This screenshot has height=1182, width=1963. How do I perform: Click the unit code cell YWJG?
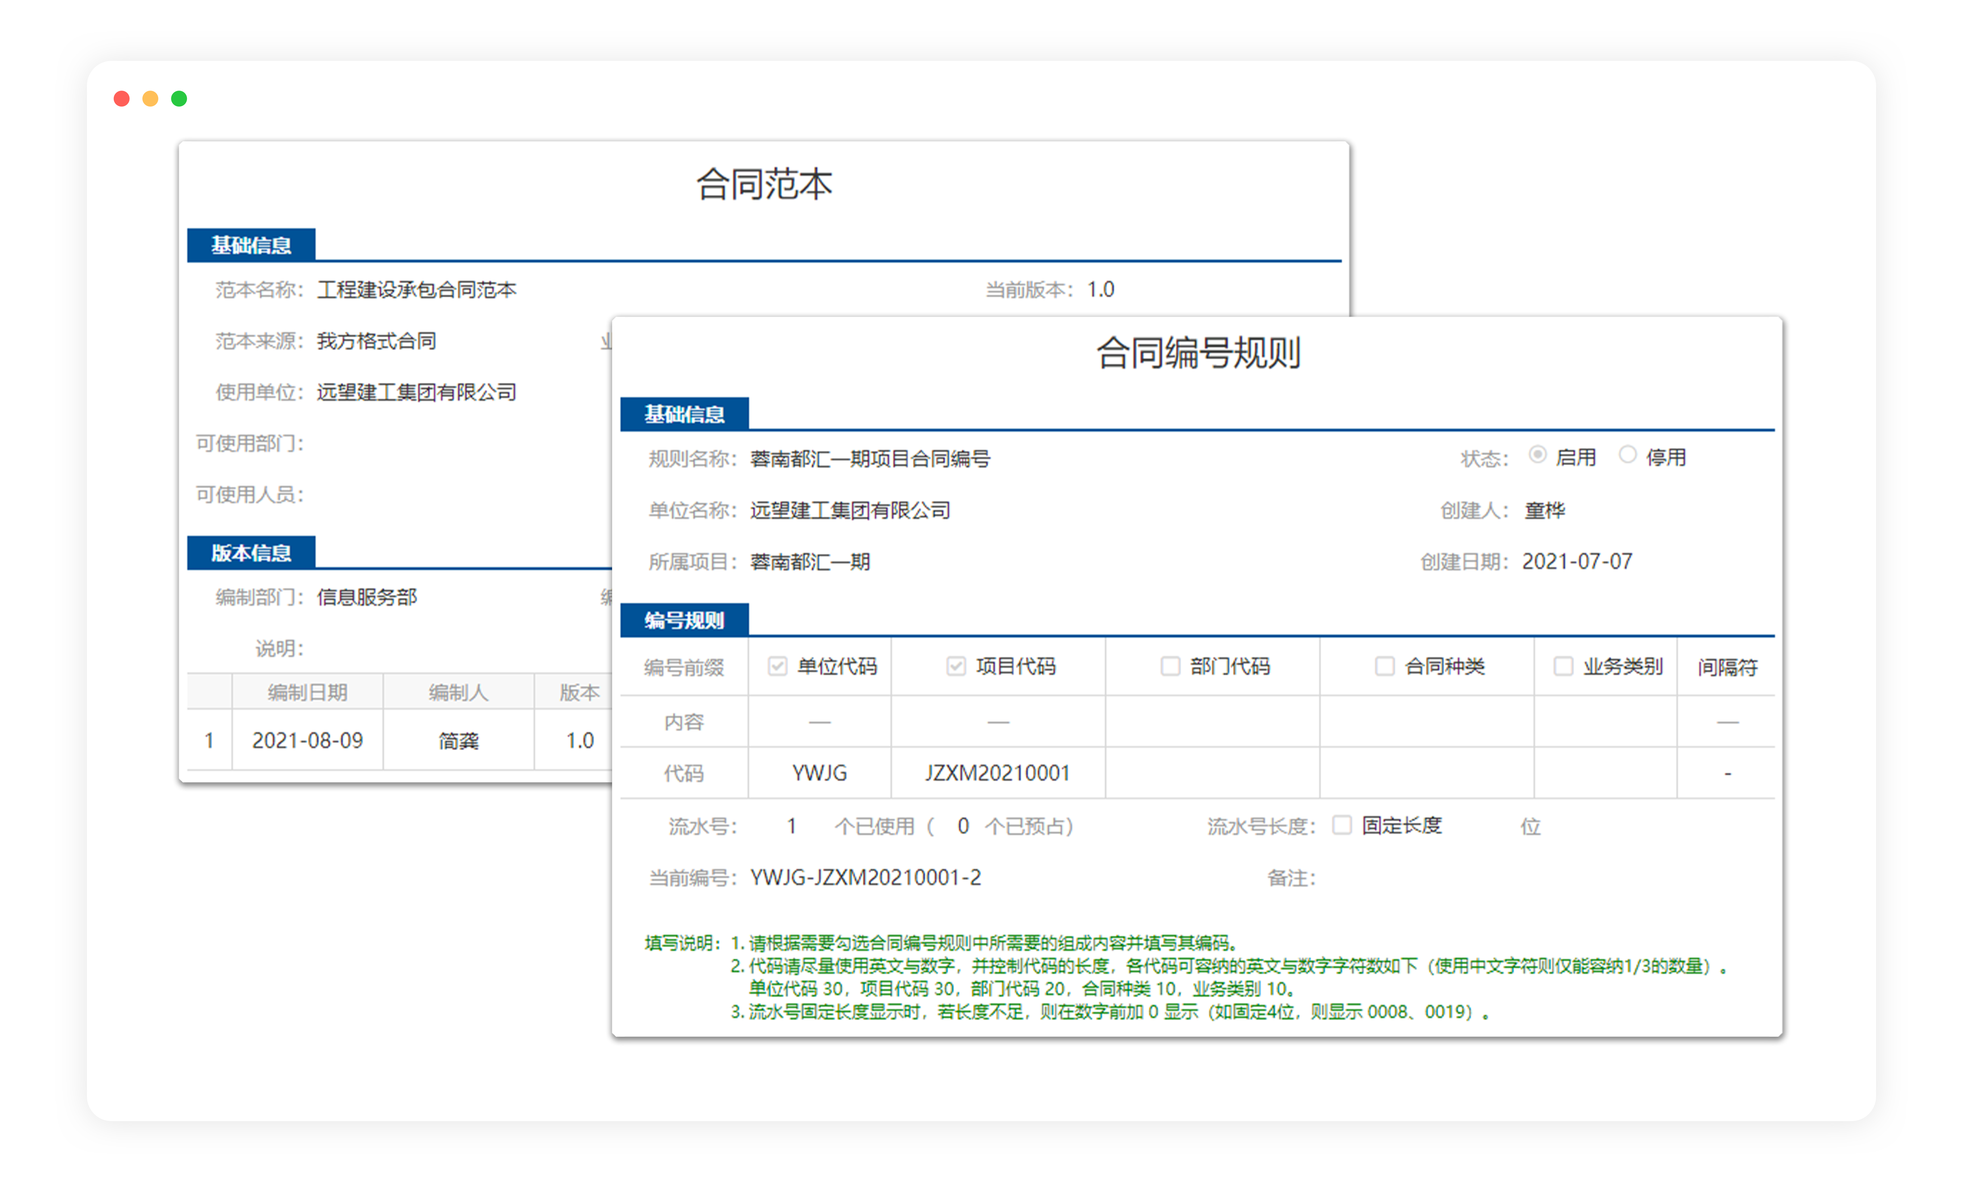[x=820, y=773]
